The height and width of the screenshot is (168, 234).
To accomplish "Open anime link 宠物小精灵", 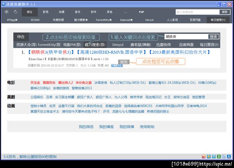I will [38, 106].
